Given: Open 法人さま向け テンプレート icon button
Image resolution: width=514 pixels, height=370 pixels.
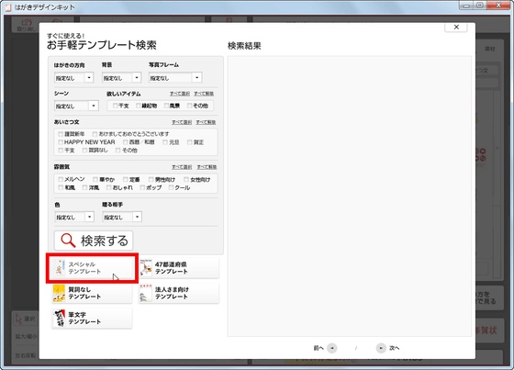Looking at the screenshot, I should (x=179, y=293).
